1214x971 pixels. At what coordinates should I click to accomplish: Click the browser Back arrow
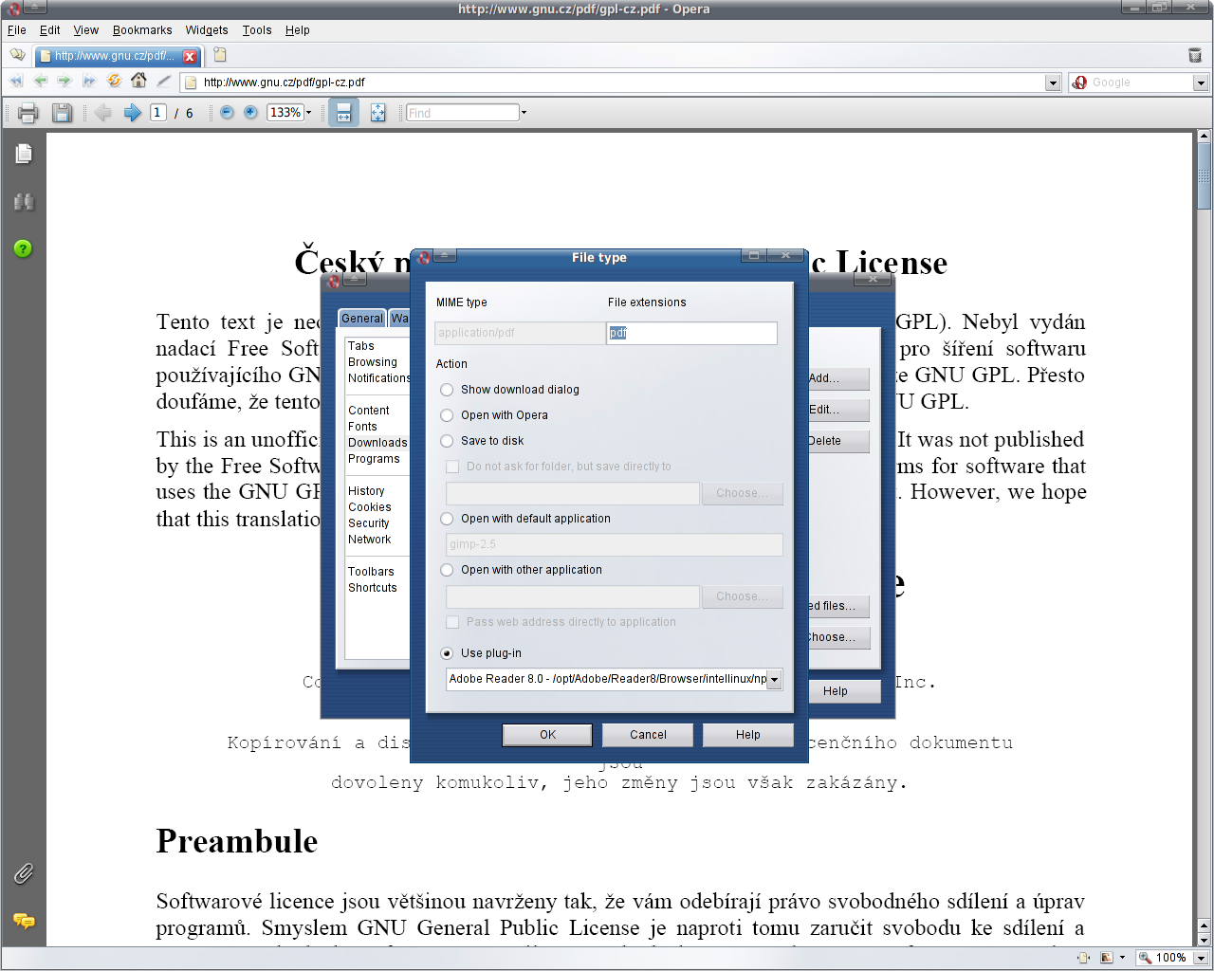click(x=41, y=82)
